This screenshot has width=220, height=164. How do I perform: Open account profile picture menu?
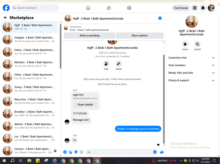211,8
